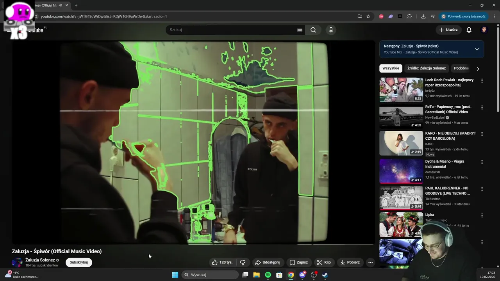Open the Żaluzja Solonez channel avatar
Screen dimensions: 500x281
click(x=17, y=262)
